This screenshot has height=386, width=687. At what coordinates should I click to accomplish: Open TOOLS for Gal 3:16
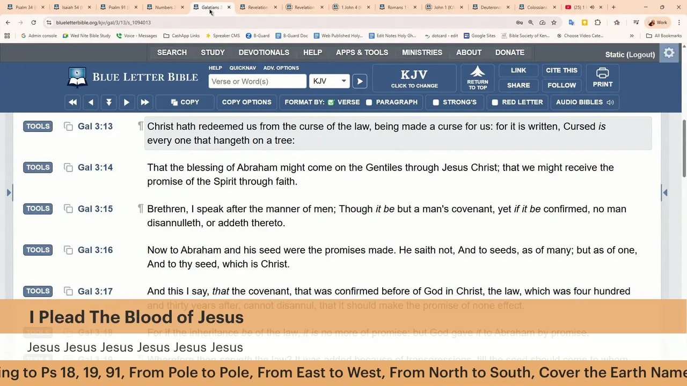pyautogui.click(x=38, y=250)
